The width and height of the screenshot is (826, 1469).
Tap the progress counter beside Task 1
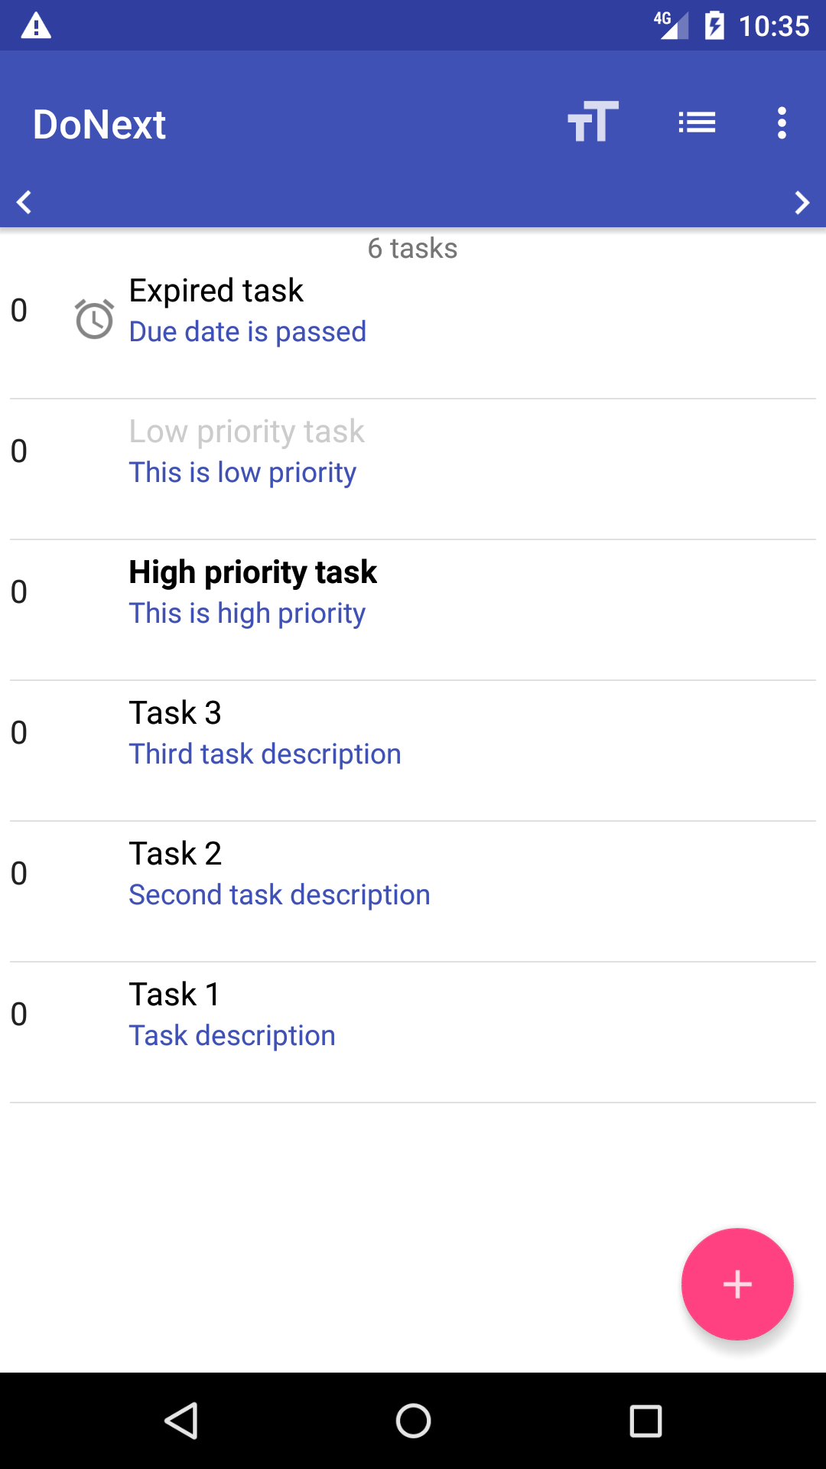pyautogui.click(x=19, y=1015)
